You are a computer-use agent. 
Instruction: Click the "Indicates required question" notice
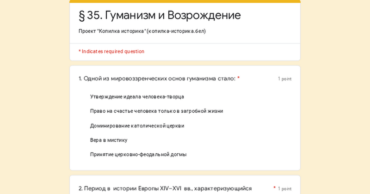111,51
